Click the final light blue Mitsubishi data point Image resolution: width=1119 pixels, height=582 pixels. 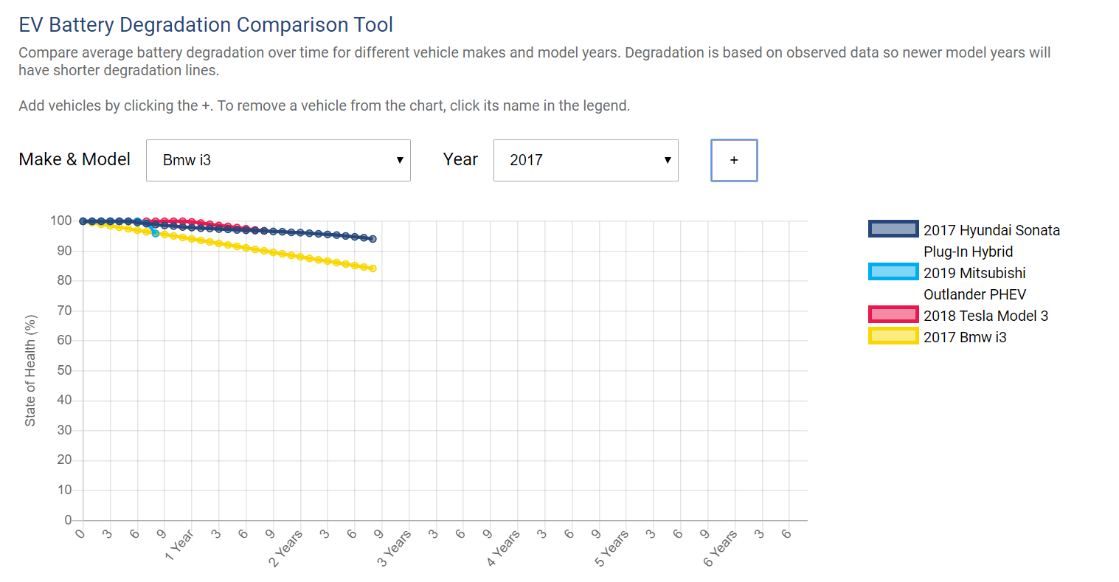click(x=155, y=233)
